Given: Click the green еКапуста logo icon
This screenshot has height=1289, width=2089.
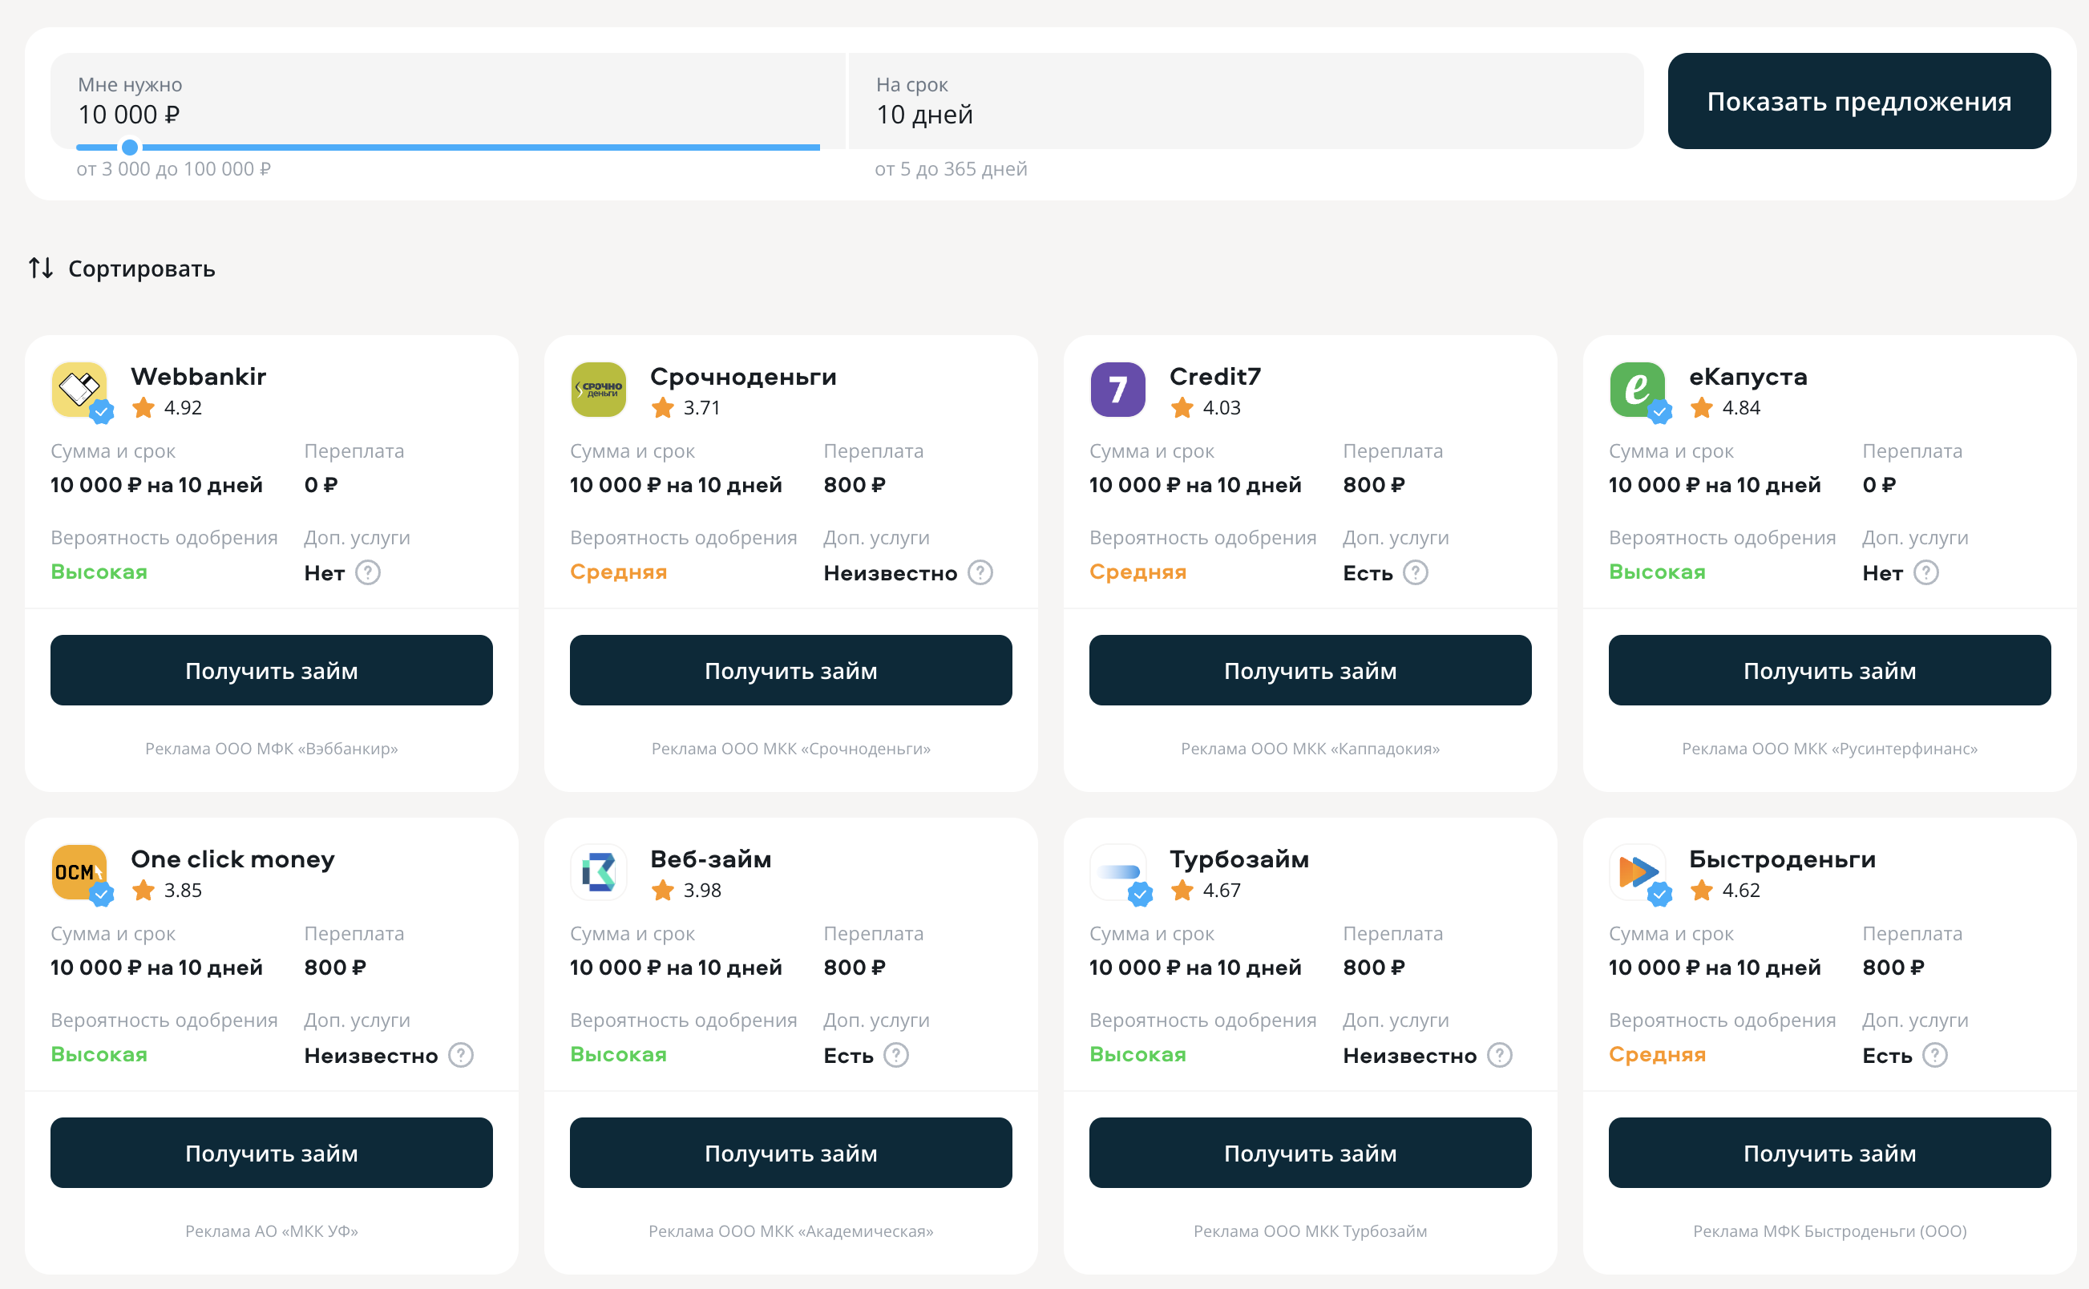Looking at the screenshot, I should point(1636,390).
